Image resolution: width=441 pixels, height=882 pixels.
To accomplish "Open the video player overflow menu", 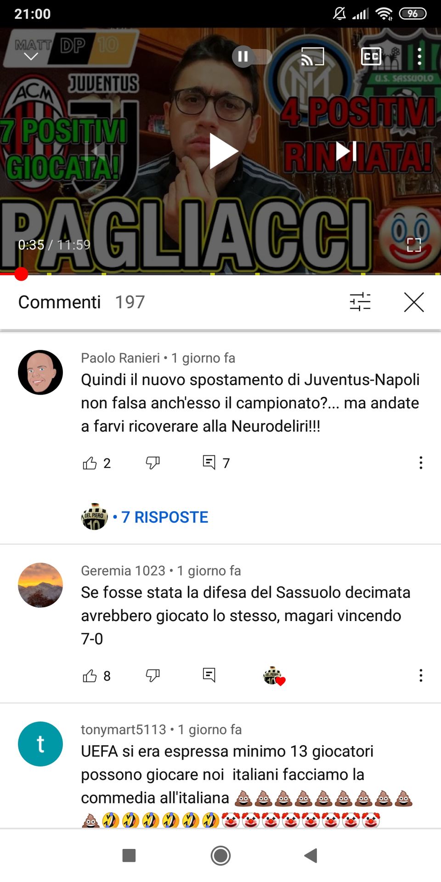I will pyautogui.click(x=419, y=57).
